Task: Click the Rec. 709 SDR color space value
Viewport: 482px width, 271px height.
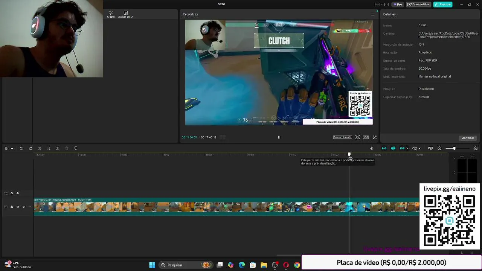Action: tap(428, 61)
